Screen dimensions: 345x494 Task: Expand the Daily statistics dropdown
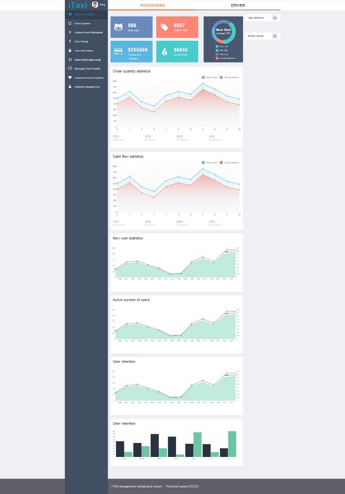click(x=275, y=18)
